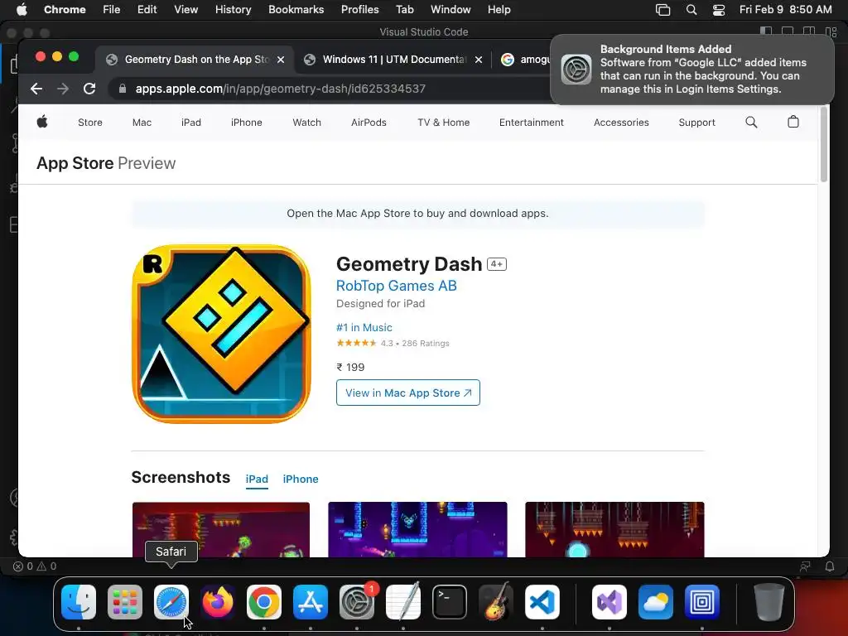Screen dimensions: 848x636
Task: Click the Geometry Dash app icon image
Action: 221,334
